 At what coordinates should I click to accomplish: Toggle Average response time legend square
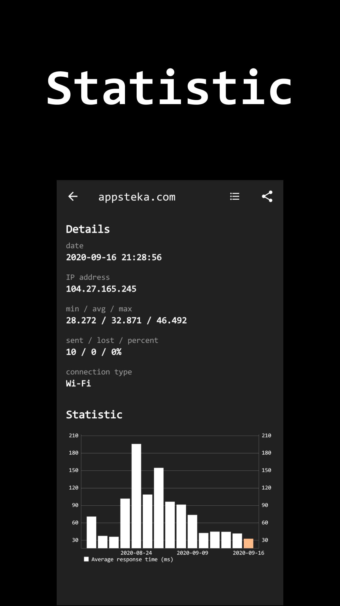86,559
